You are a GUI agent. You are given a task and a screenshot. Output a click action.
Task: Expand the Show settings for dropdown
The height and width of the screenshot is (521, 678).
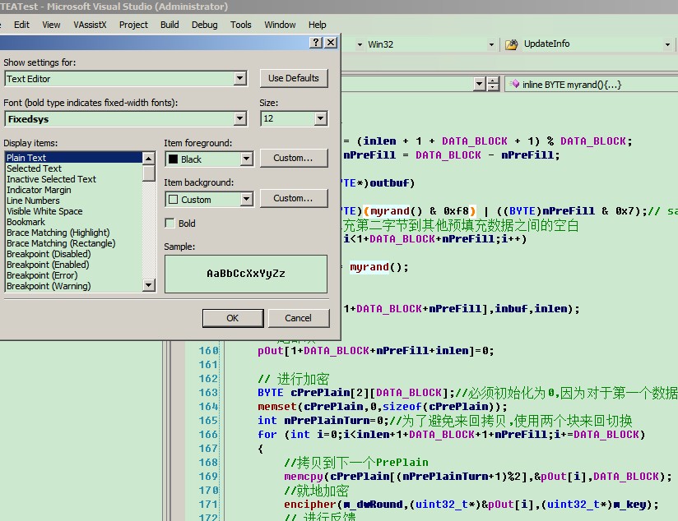click(x=239, y=79)
